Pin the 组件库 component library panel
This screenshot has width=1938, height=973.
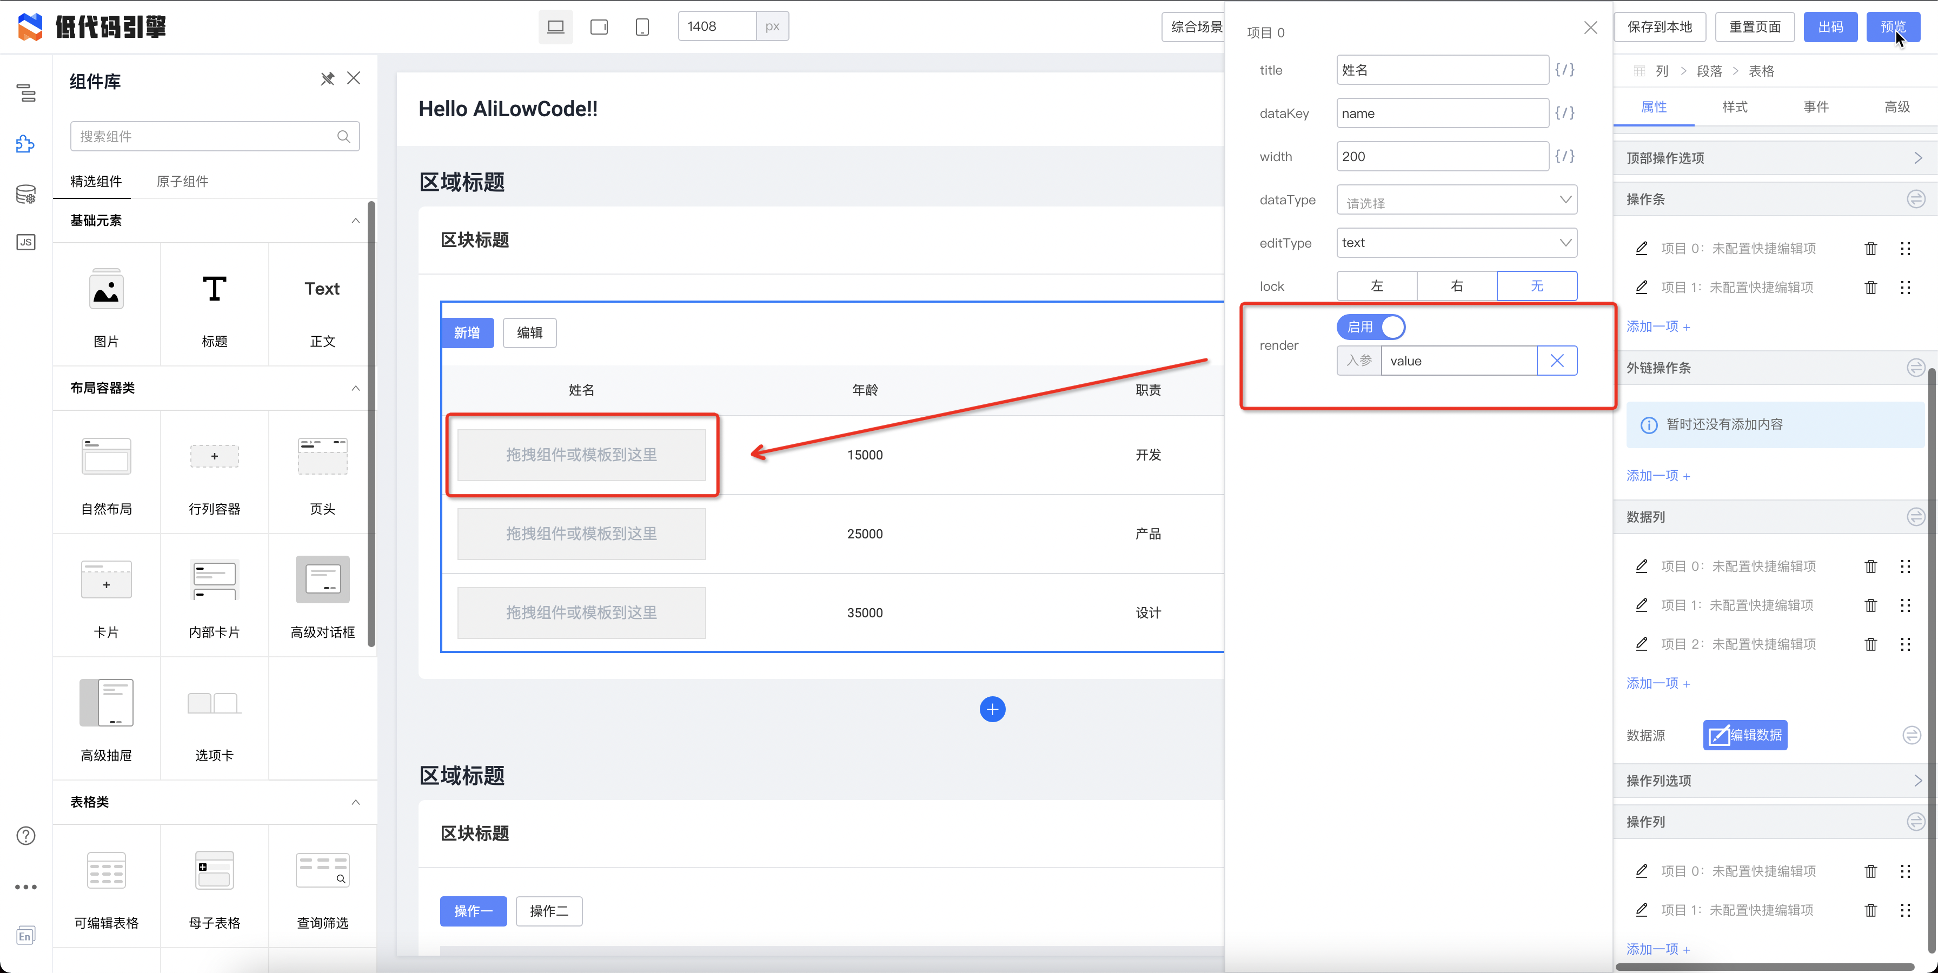click(327, 78)
